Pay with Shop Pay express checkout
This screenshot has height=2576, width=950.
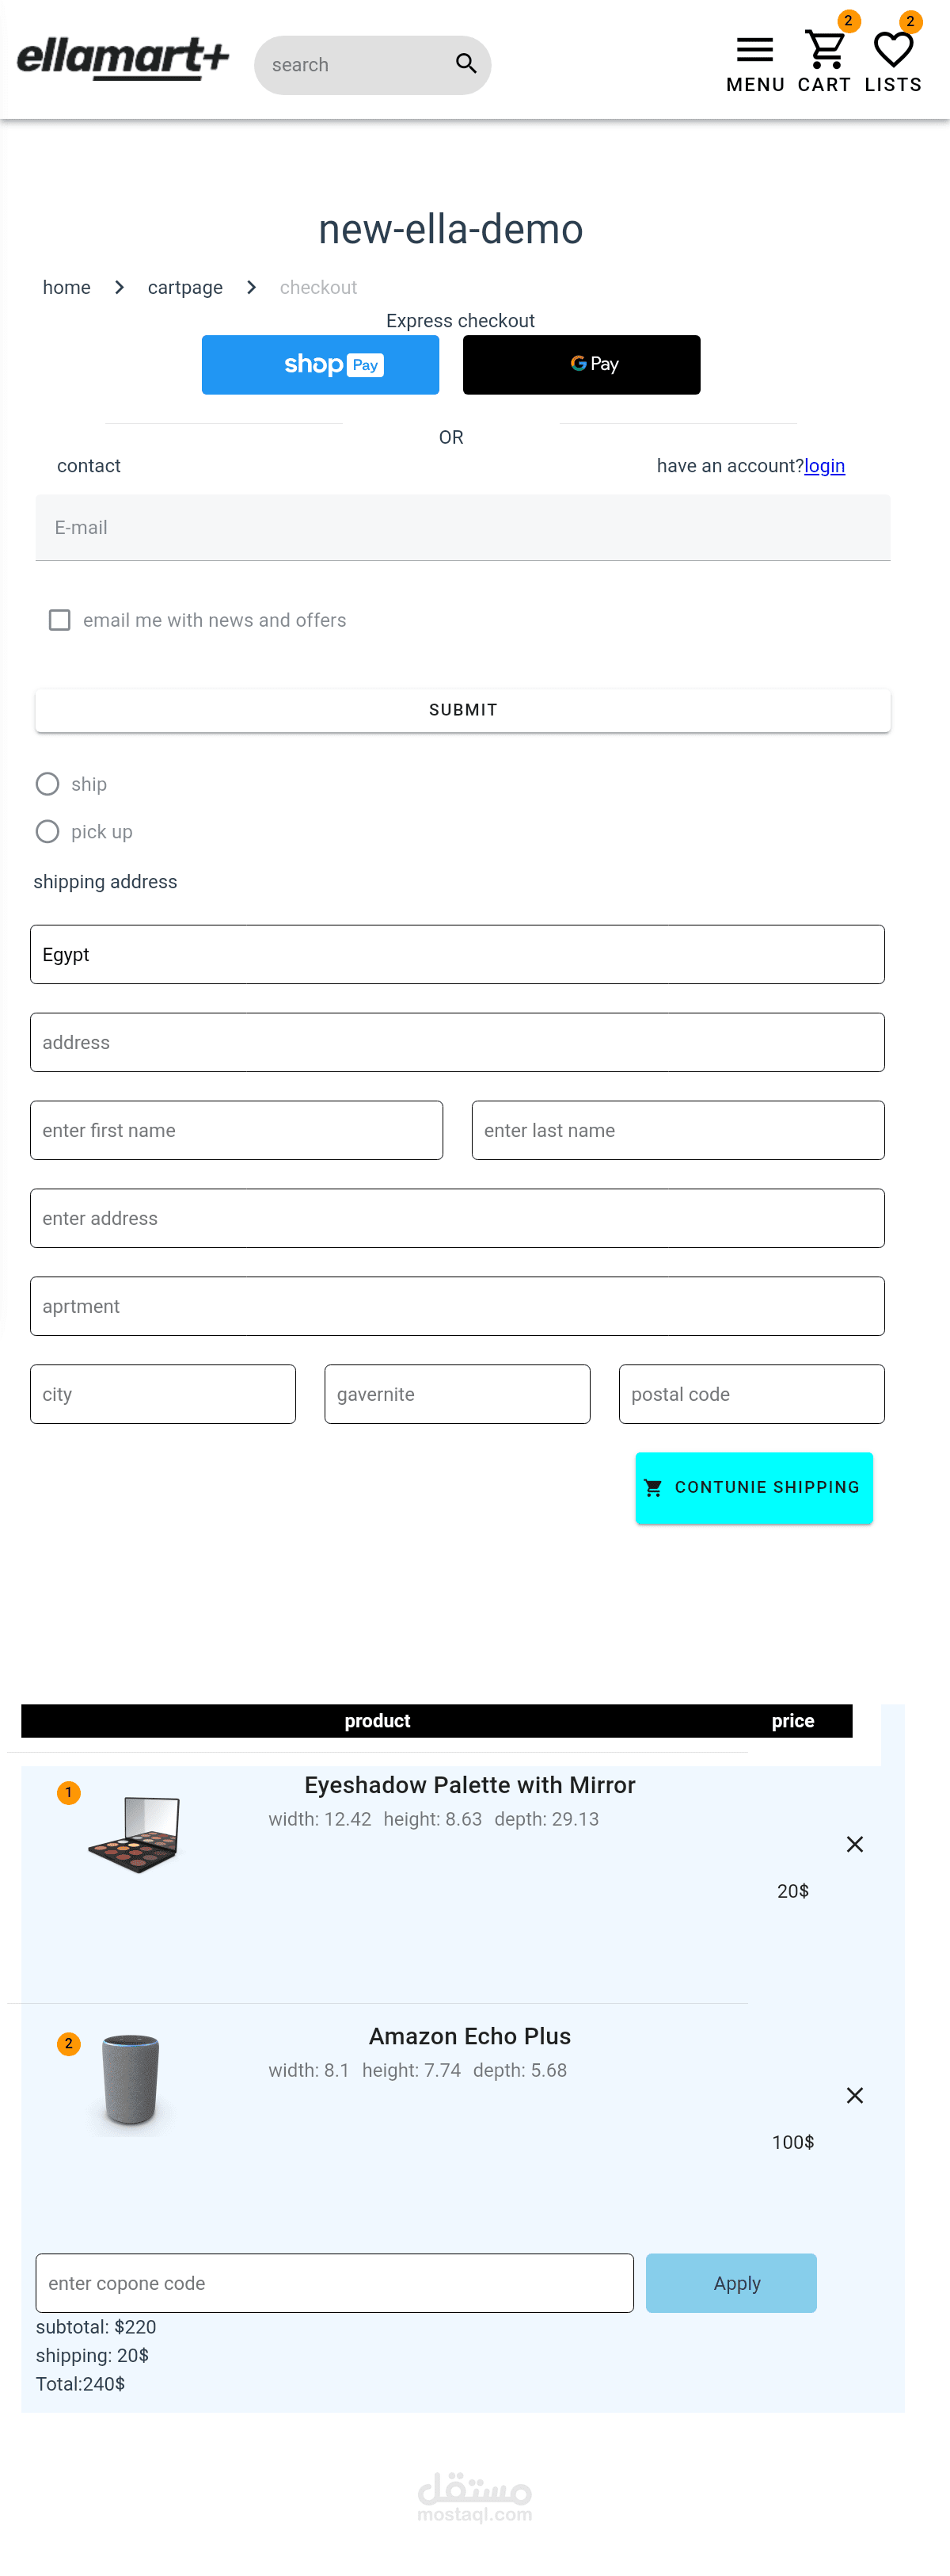point(321,365)
